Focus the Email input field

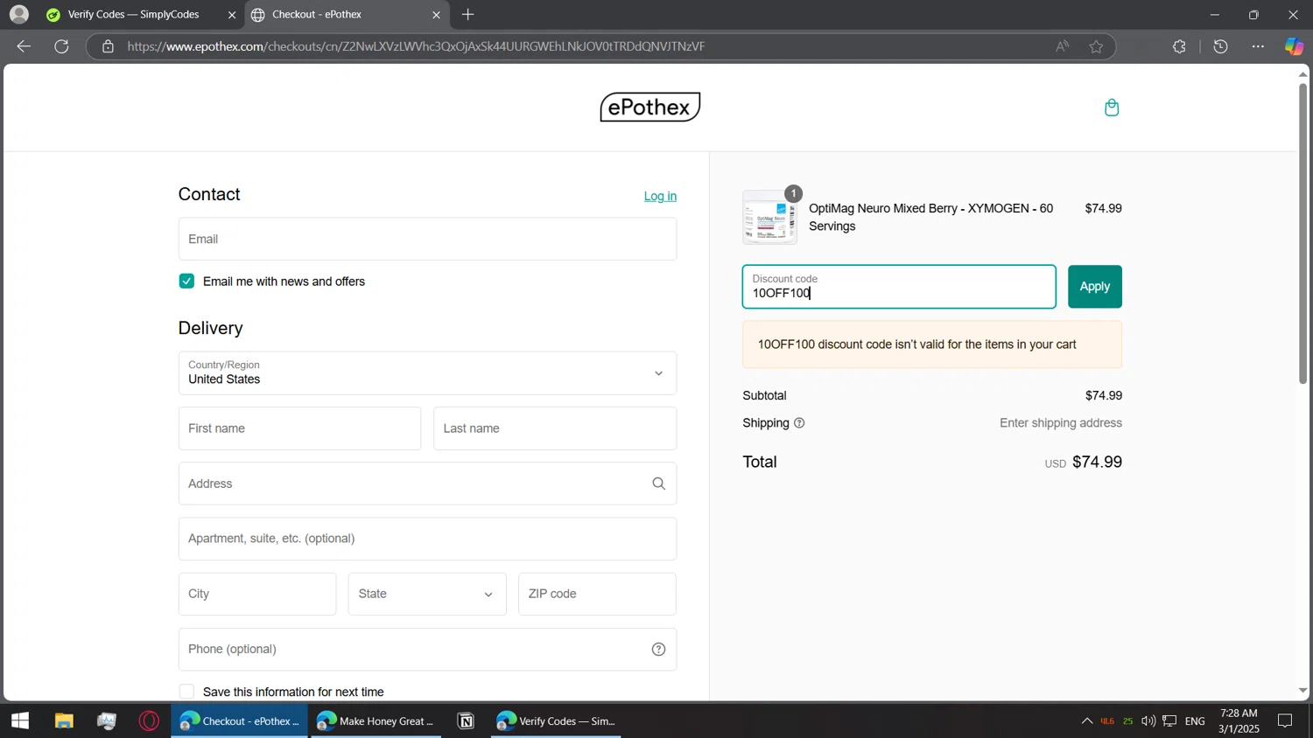[427, 239]
